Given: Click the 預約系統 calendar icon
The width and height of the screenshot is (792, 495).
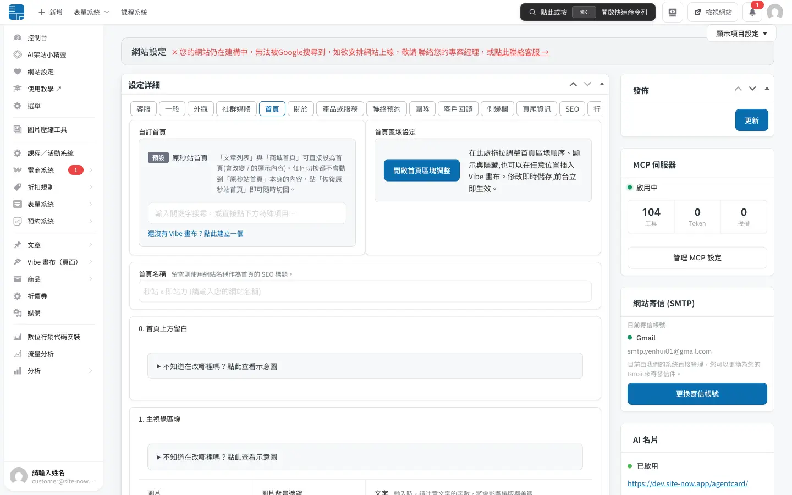Looking at the screenshot, I should pyautogui.click(x=18, y=221).
